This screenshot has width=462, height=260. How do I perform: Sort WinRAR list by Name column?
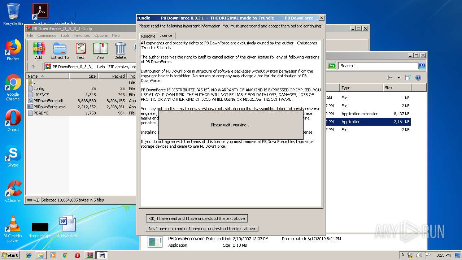pyautogui.click(x=47, y=76)
